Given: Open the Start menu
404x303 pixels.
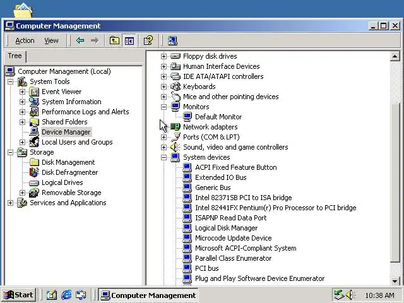Looking at the screenshot, I should tap(18, 295).
